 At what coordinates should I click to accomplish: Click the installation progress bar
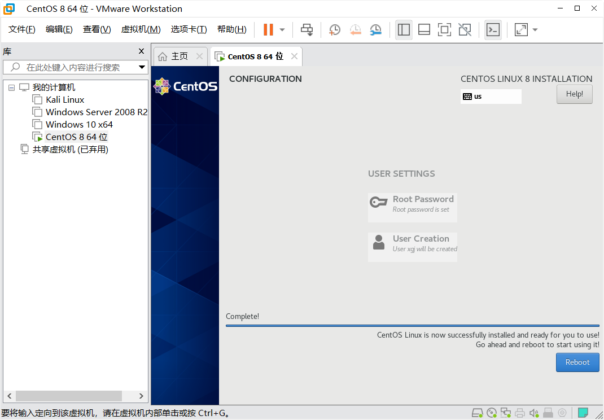point(413,326)
